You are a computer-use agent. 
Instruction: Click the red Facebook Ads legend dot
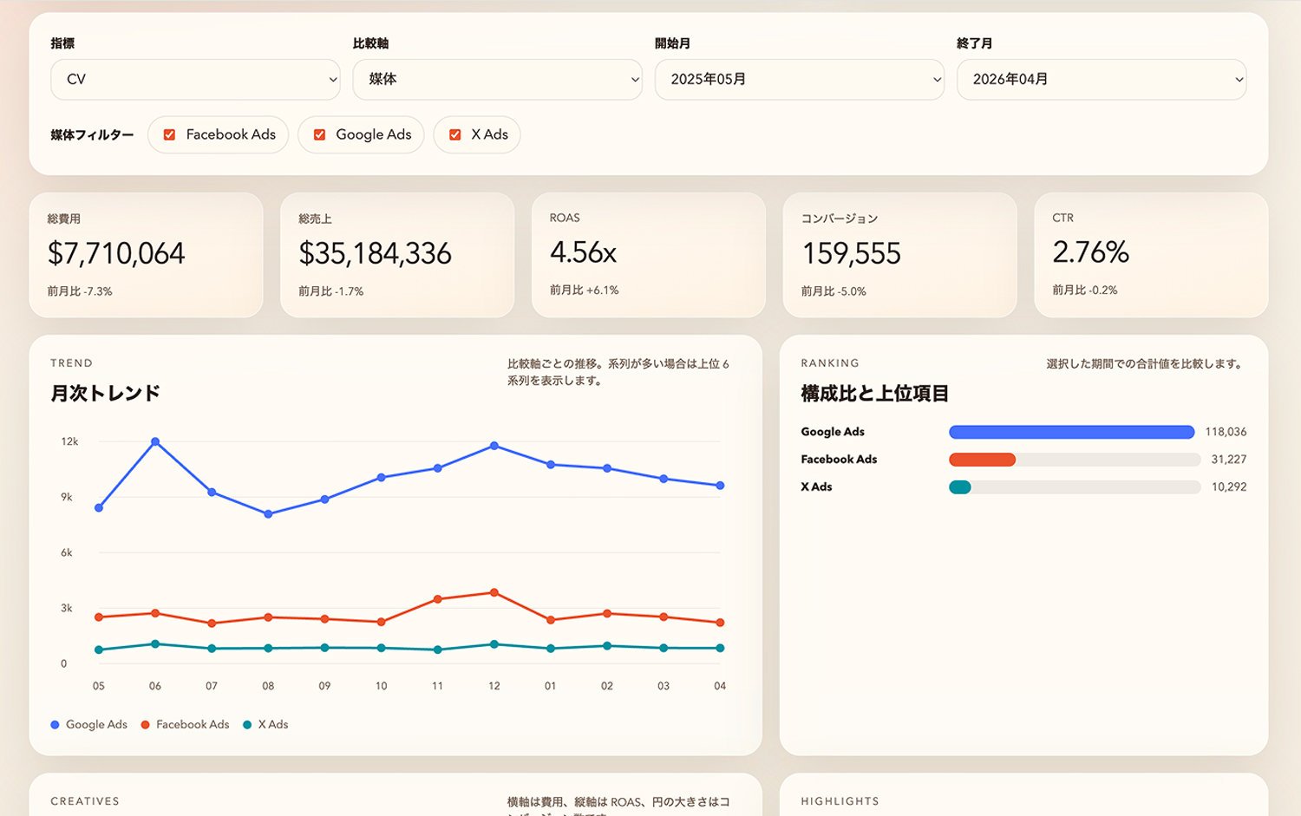[x=145, y=725]
